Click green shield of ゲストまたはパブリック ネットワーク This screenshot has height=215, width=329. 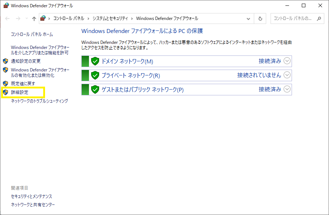(95, 90)
